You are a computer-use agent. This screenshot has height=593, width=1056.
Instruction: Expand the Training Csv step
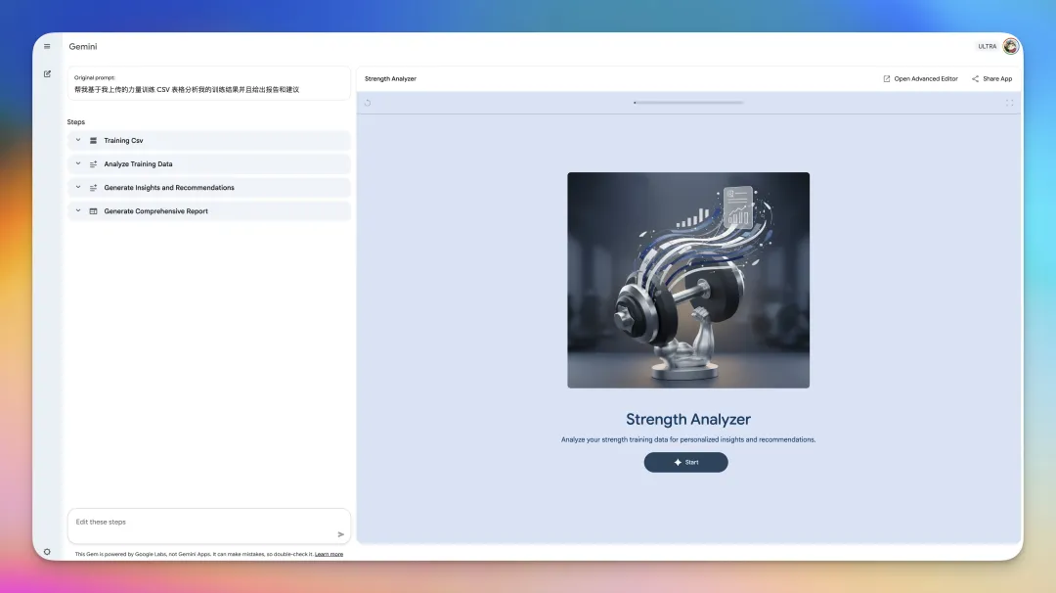78,140
